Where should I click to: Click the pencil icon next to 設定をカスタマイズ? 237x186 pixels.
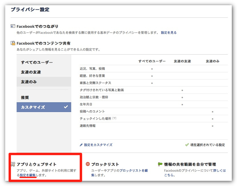click(x=81, y=145)
